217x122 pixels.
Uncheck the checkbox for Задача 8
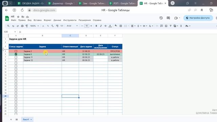pyautogui.click(x=16, y=54)
